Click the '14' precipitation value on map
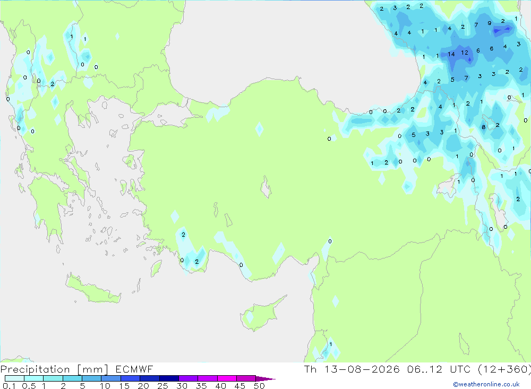The width and height of the screenshot is (531, 389). point(451,54)
